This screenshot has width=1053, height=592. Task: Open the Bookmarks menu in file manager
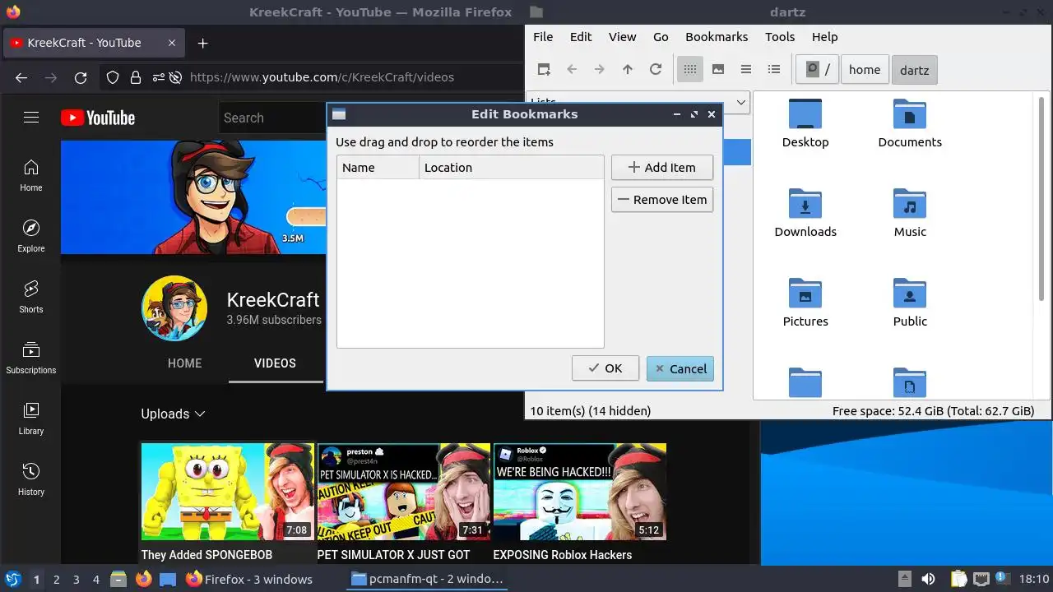pyautogui.click(x=717, y=37)
